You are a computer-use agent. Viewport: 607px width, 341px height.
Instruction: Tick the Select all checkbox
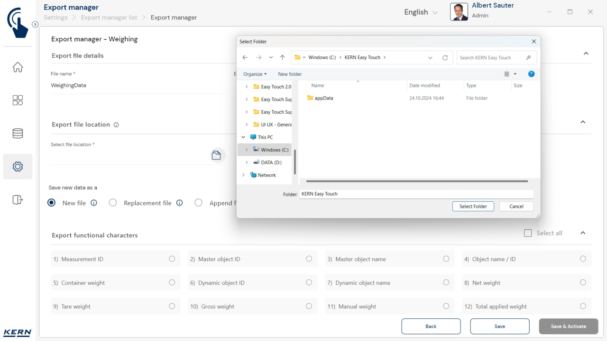(x=528, y=233)
